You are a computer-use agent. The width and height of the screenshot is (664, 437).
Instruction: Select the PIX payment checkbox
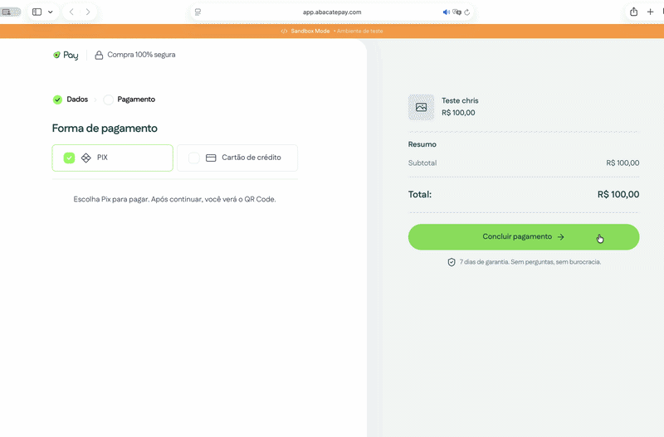[69, 158]
